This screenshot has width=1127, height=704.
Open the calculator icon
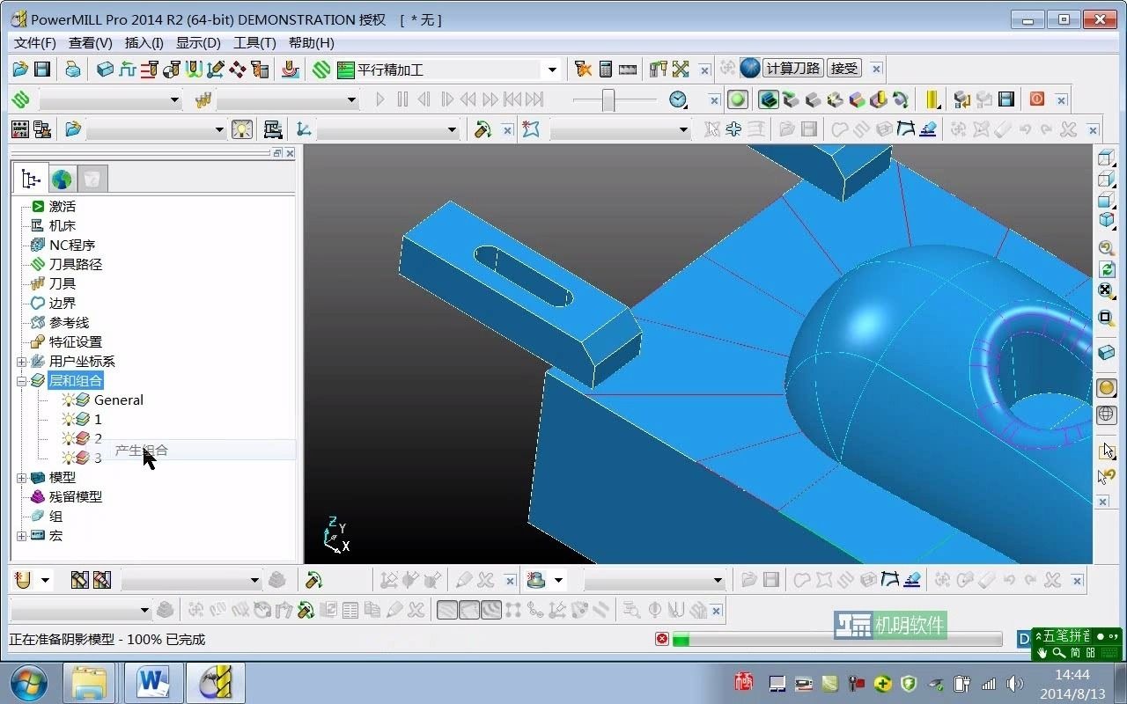[606, 70]
